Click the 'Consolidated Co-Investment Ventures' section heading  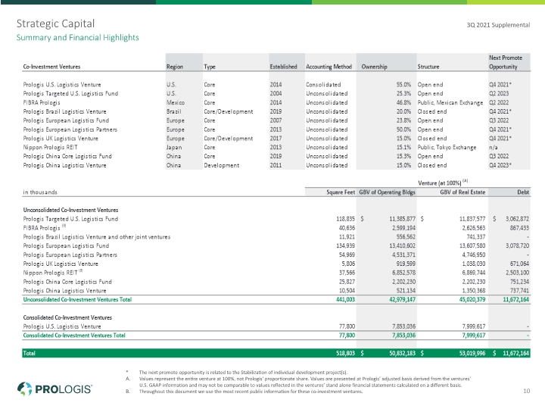[67, 318]
